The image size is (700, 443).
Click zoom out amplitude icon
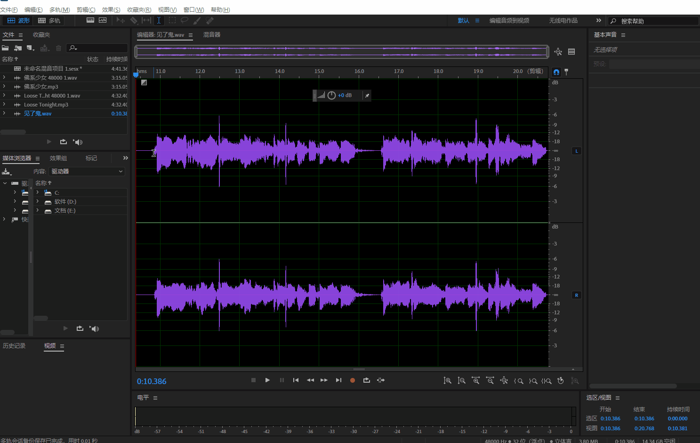461,380
